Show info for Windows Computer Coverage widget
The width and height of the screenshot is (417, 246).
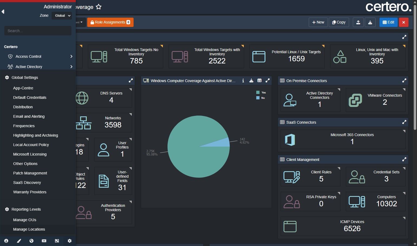[x=243, y=80]
